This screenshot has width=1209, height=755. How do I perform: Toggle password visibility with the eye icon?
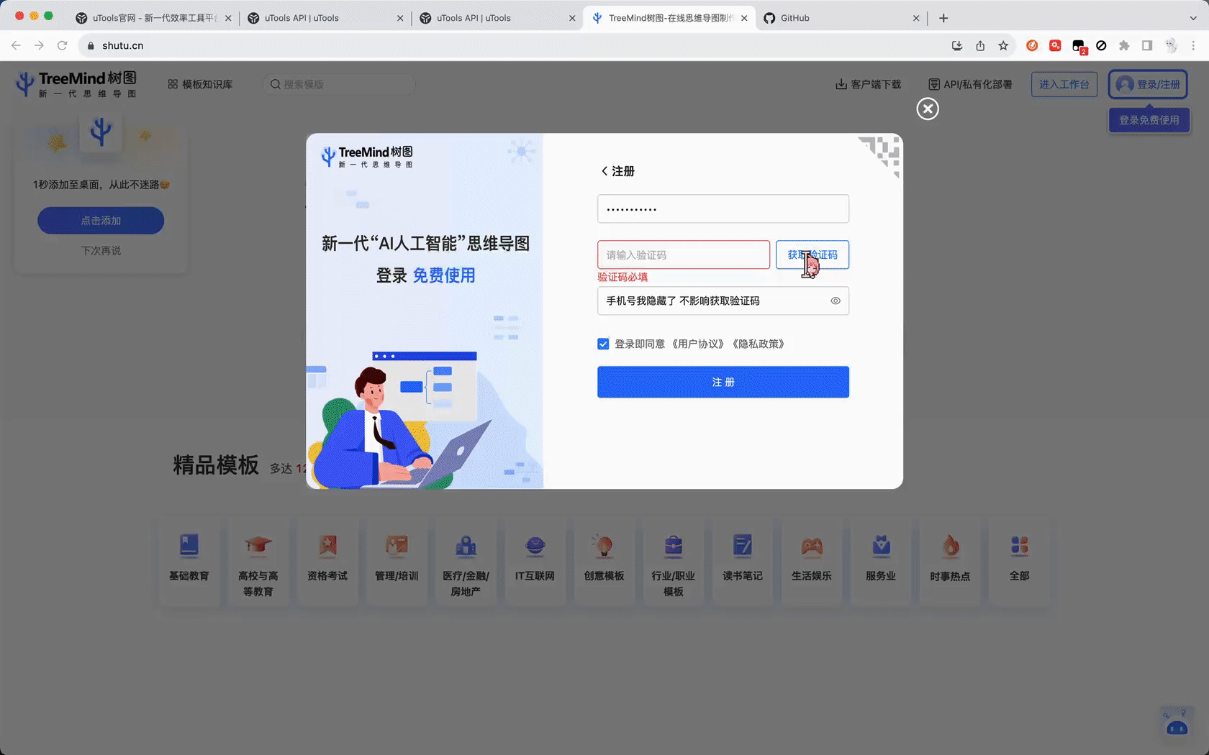[836, 301]
